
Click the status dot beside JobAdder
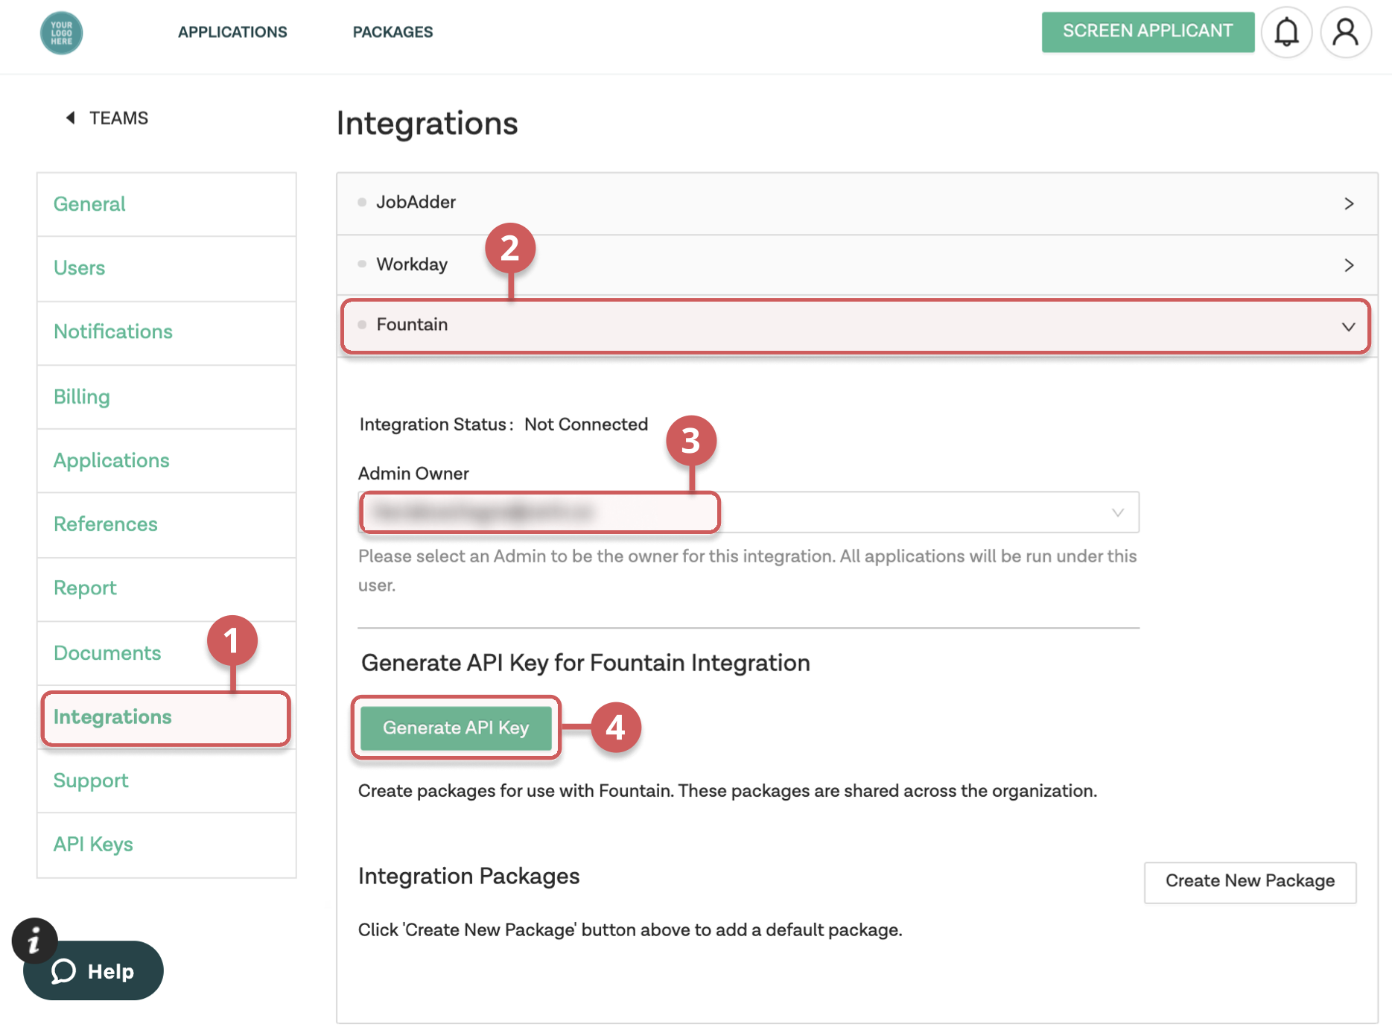click(363, 202)
